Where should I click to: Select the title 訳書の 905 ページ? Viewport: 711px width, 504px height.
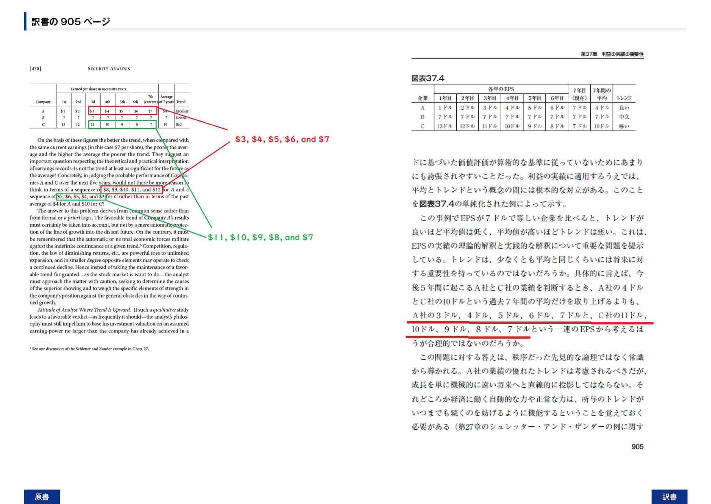pos(71,22)
